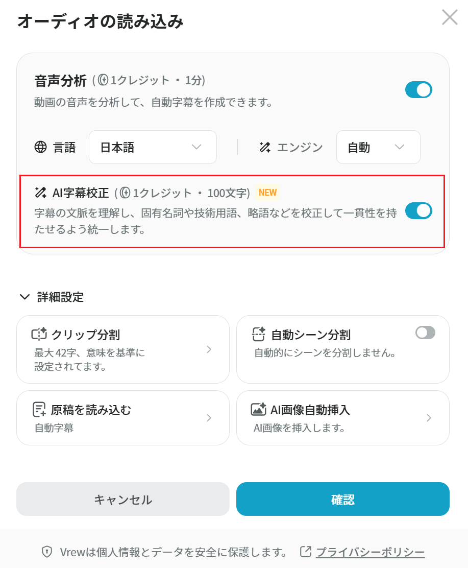Click the 確認 button
Viewport: 468px width, 568px height.
[343, 499]
